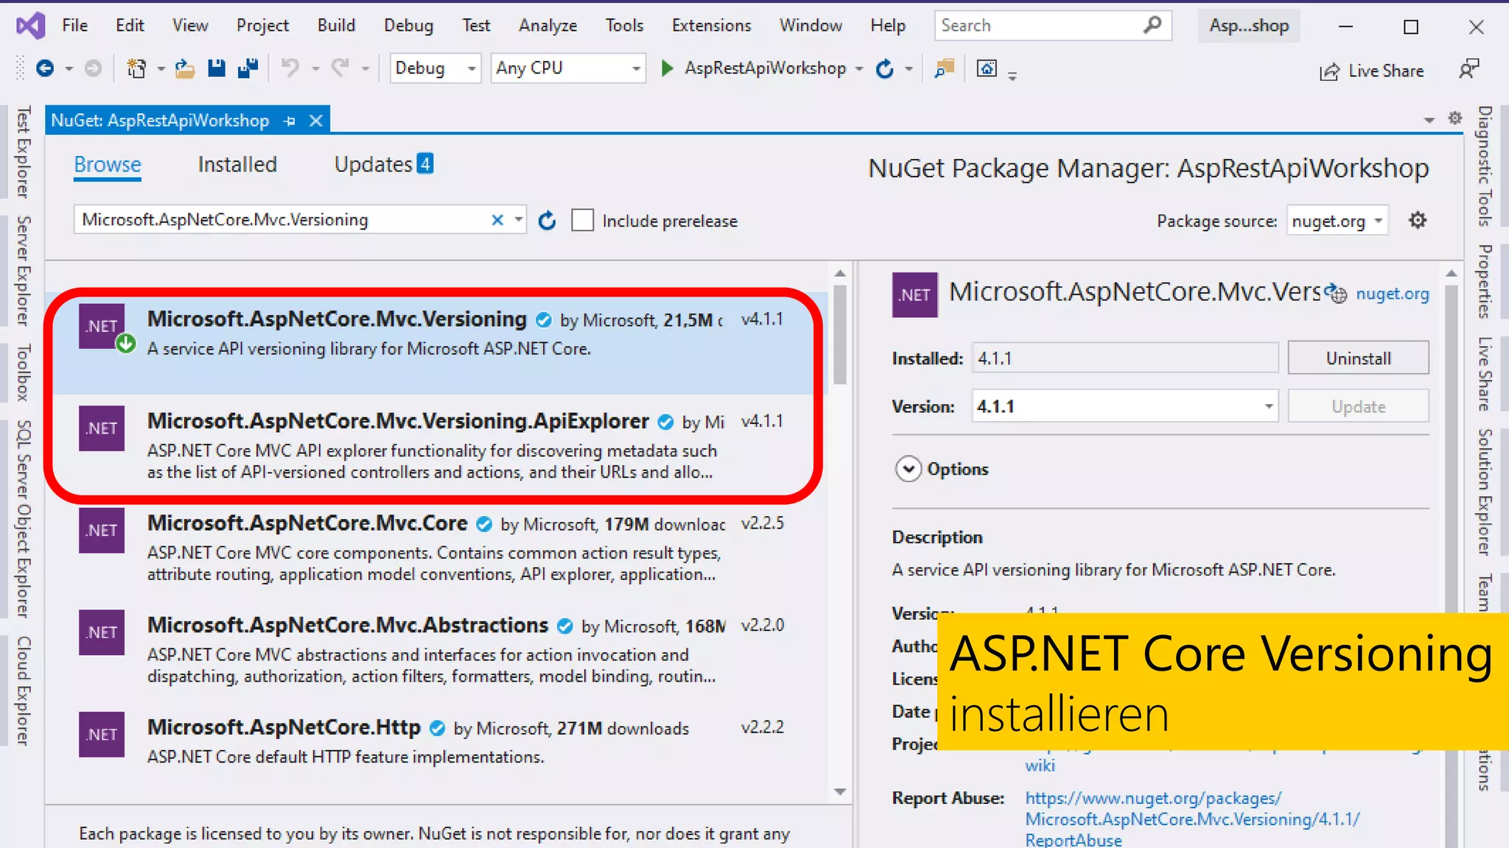
Task: Click the package list scroll down arrow
Action: point(840,792)
